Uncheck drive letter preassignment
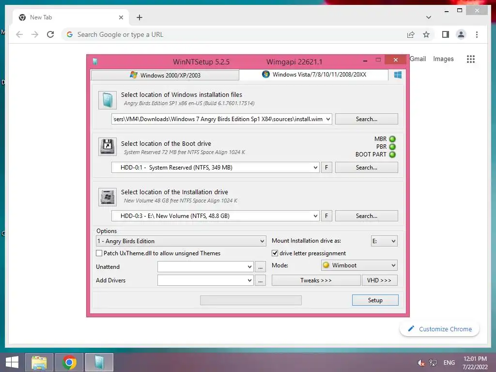Viewport: 496px width, 372px height. (x=275, y=253)
